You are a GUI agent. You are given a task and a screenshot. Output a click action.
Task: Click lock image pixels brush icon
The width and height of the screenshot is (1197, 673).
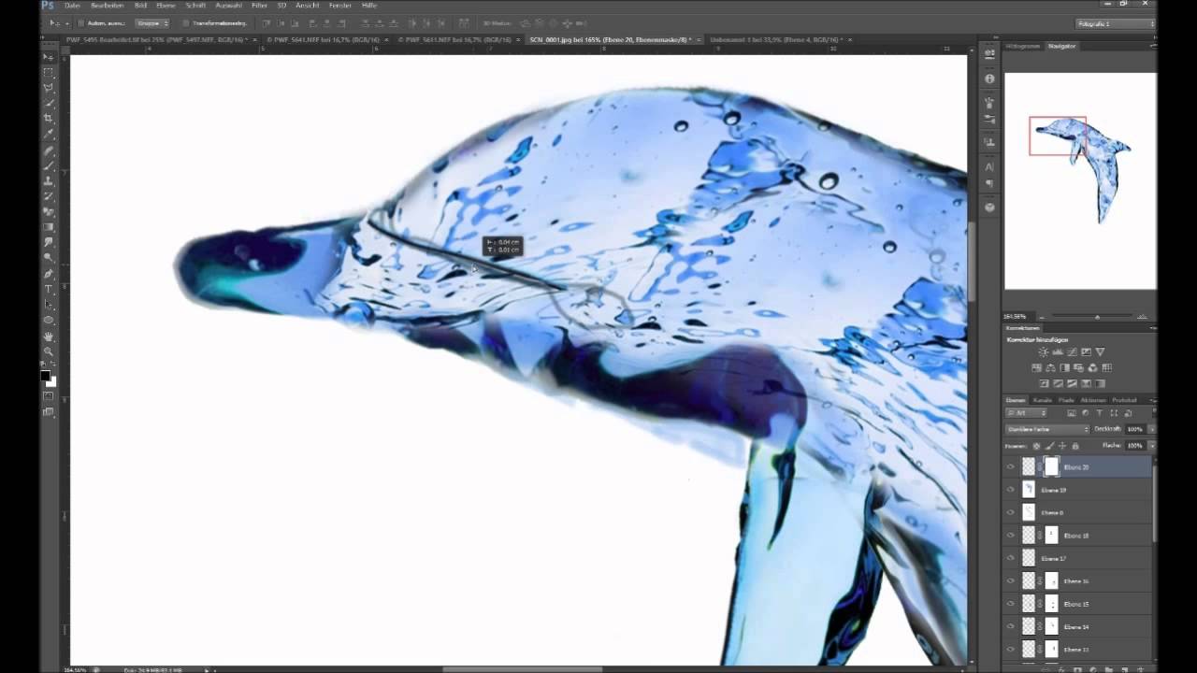1049,446
